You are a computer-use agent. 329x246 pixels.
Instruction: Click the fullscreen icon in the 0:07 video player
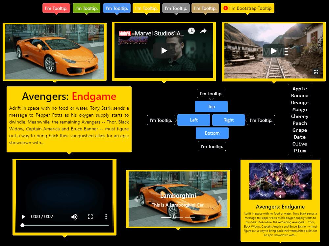(x=90, y=216)
